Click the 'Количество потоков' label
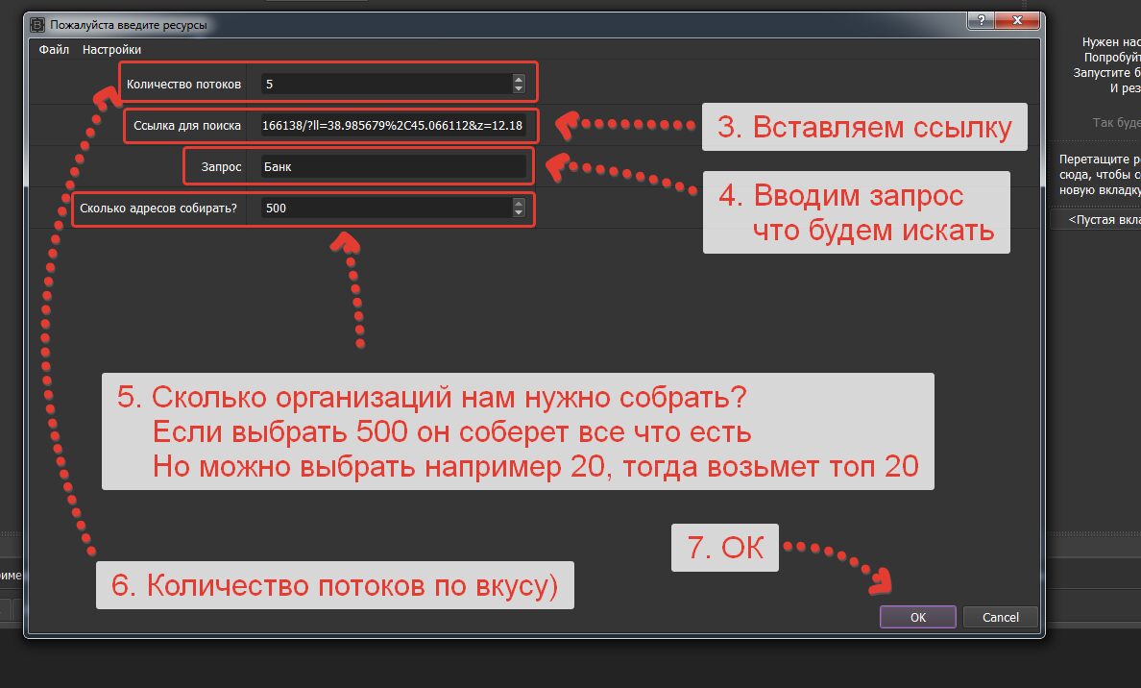The height and width of the screenshot is (688, 1141). [183, 85]
